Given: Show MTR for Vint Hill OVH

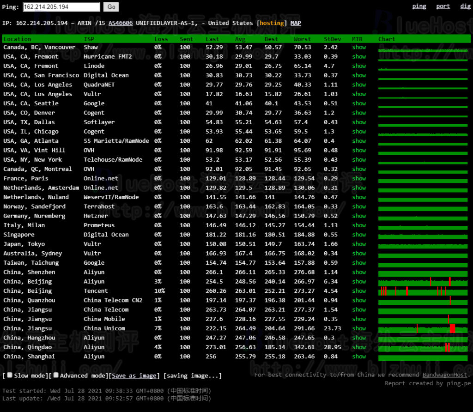Looking at the screenshot, I should [358, 150].
